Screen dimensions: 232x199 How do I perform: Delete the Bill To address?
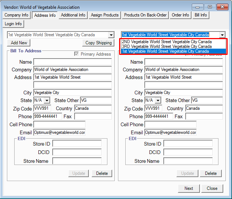(102, 173)
